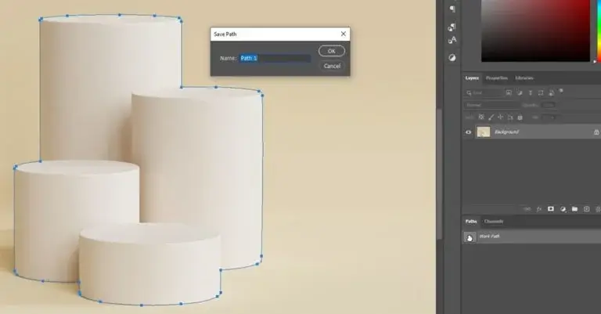
Task: Click the layer Opacity value field
Action: 549,105
